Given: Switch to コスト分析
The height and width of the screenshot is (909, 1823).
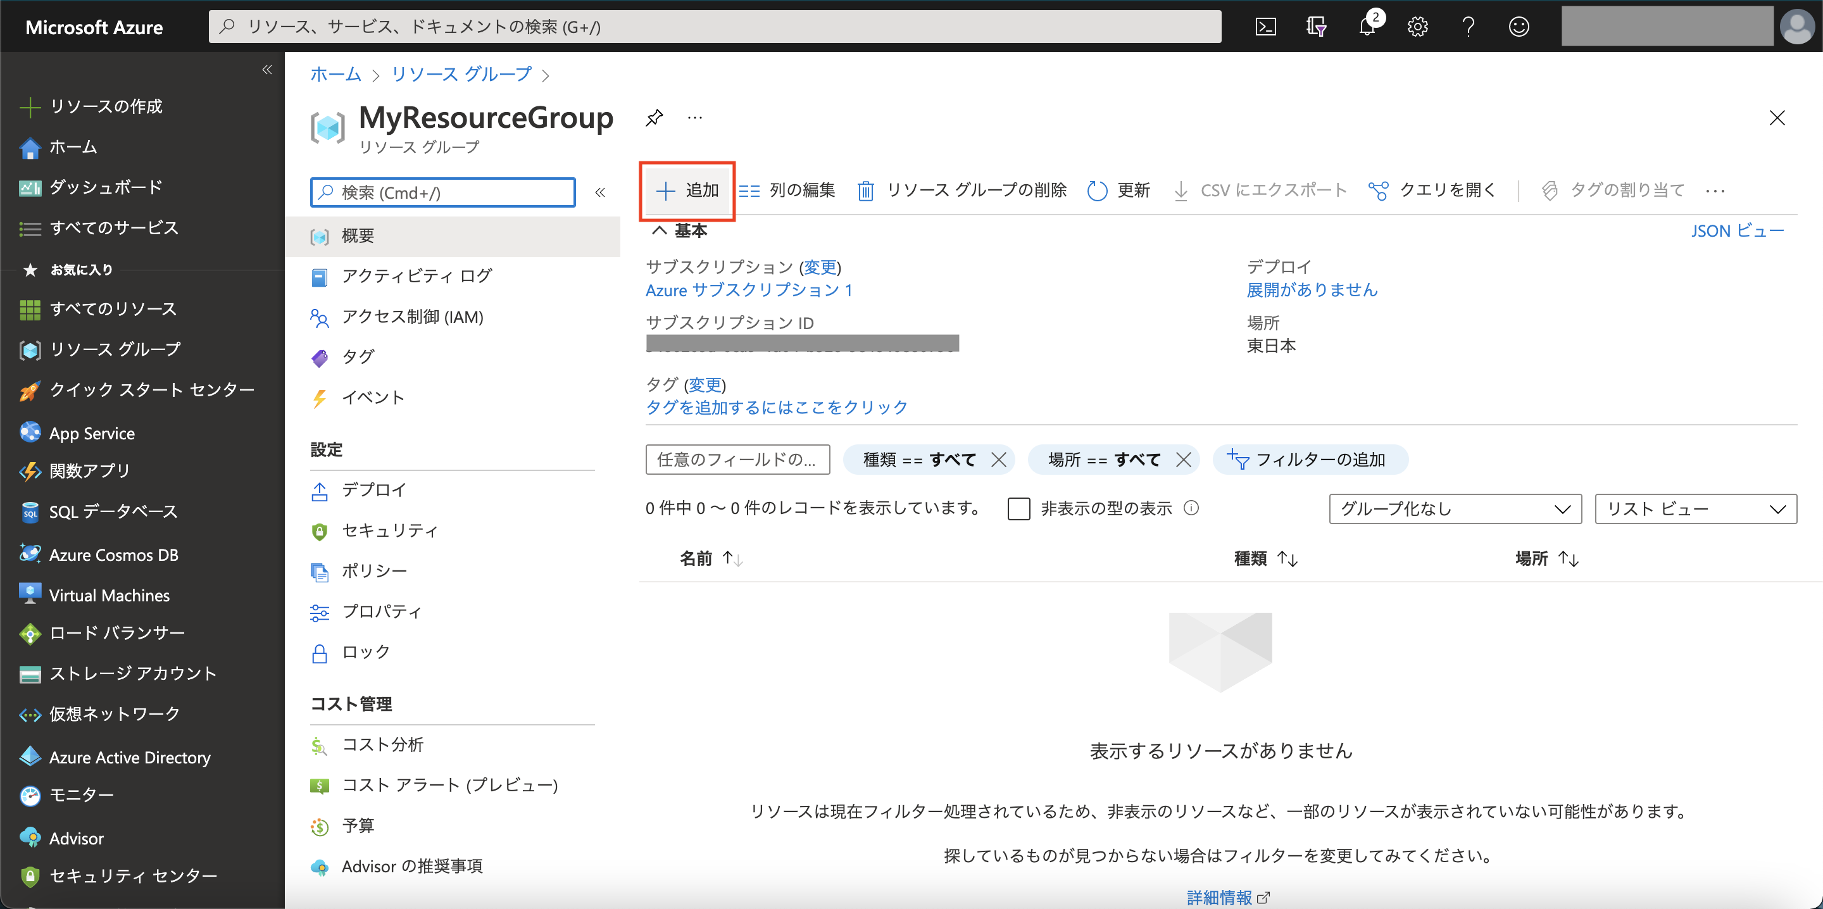Looking at the screenshot, I should pyautogui.click(x=383, y=744).
